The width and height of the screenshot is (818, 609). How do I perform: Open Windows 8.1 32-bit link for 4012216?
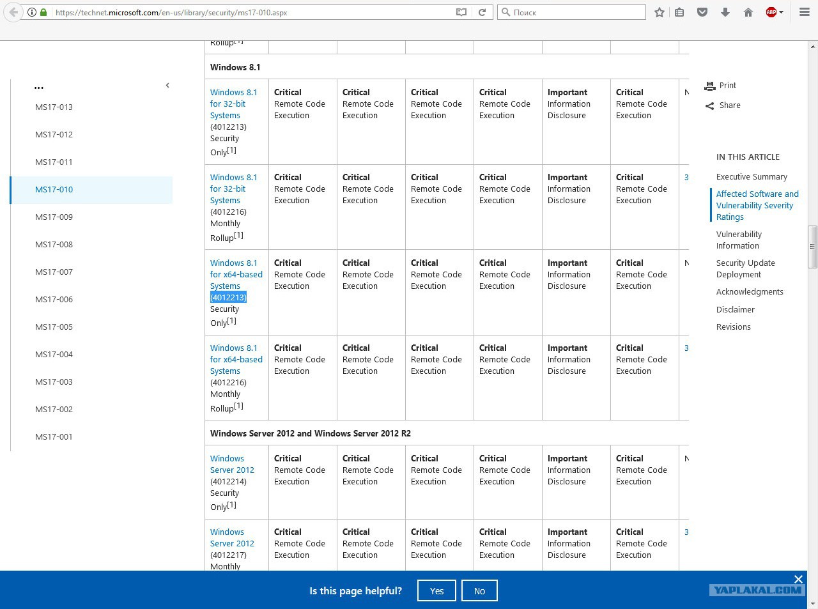pyautogui.click(x=233, y=189)
